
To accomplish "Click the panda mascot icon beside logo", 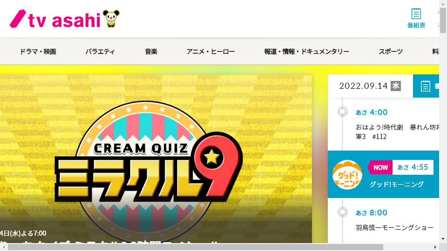I will [111, 19].
